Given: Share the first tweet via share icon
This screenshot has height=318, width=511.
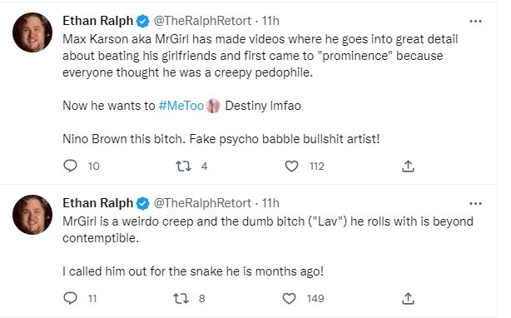Looking at the screenshot, I should pos(408,166).
